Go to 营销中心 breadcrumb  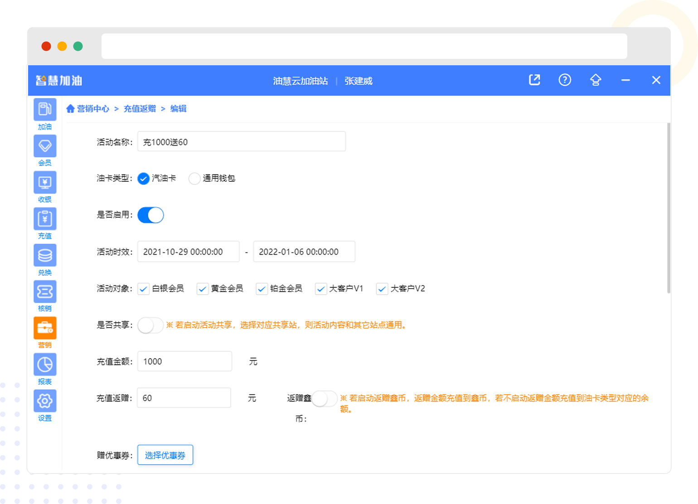pos(93,109)
